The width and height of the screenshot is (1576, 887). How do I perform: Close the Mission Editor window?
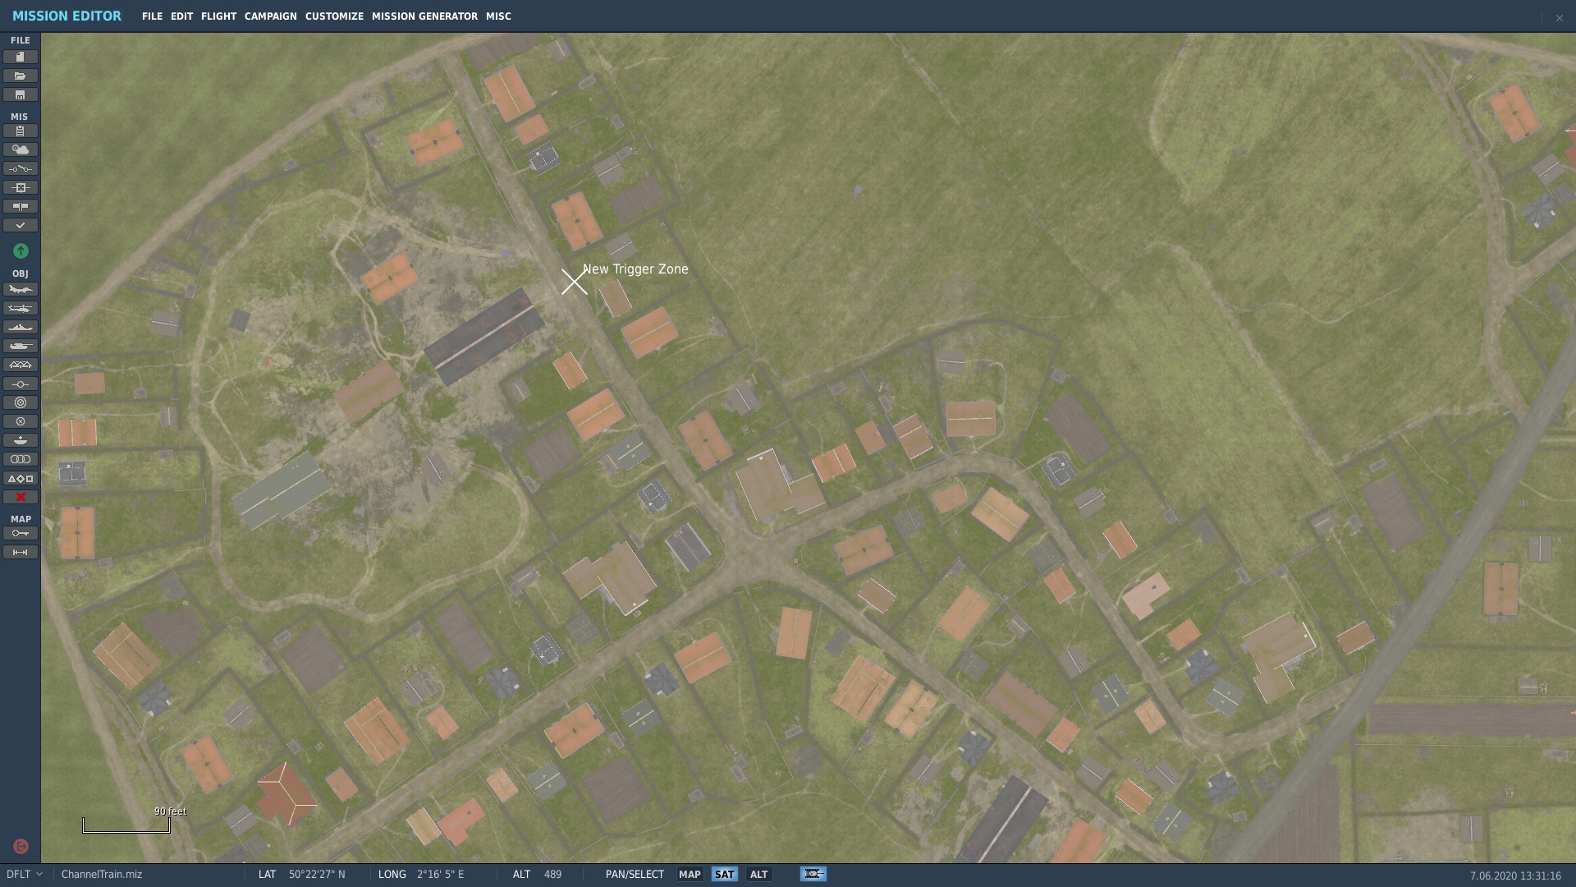[1559, 17]
